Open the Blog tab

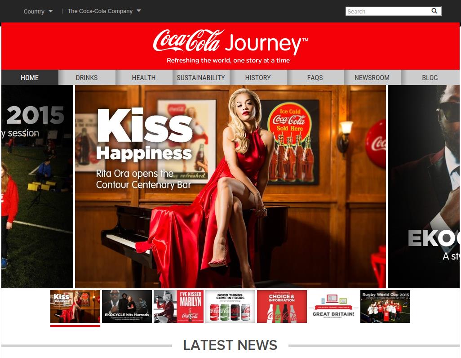430,78
